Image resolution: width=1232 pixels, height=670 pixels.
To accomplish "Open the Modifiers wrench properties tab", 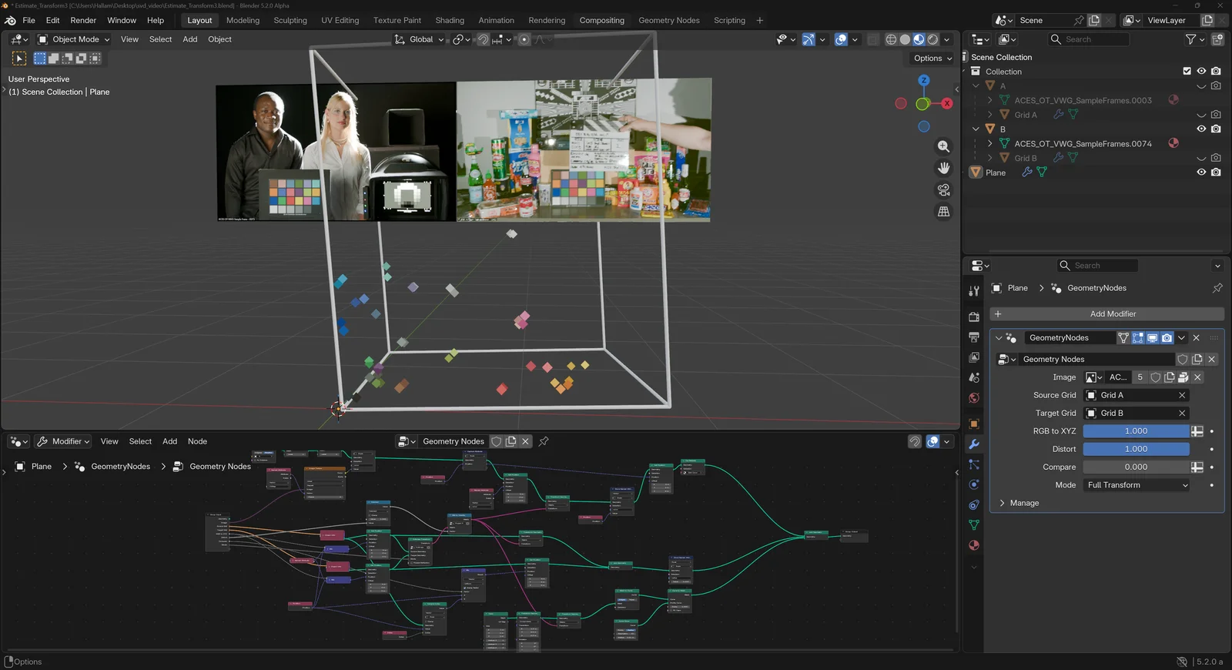I will point(974,444).
